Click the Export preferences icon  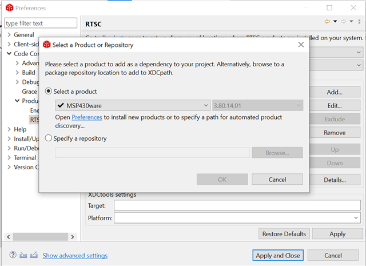(34, 255)
